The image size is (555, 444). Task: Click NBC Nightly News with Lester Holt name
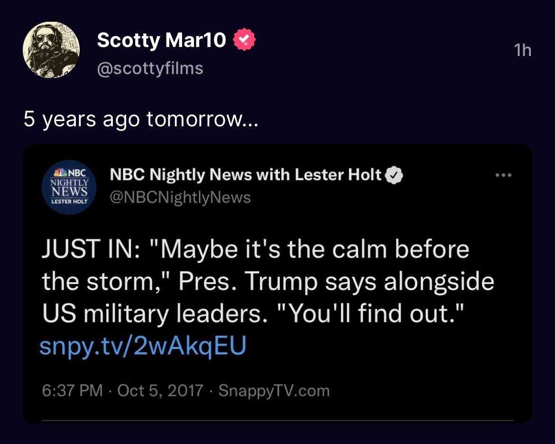pyautogui.click(x=246, y=175)
